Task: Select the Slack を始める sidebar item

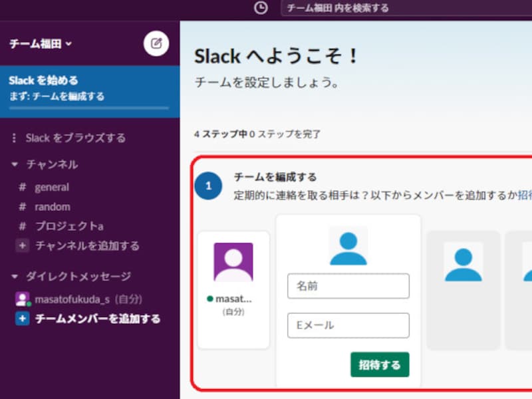Action: (90, 92)
